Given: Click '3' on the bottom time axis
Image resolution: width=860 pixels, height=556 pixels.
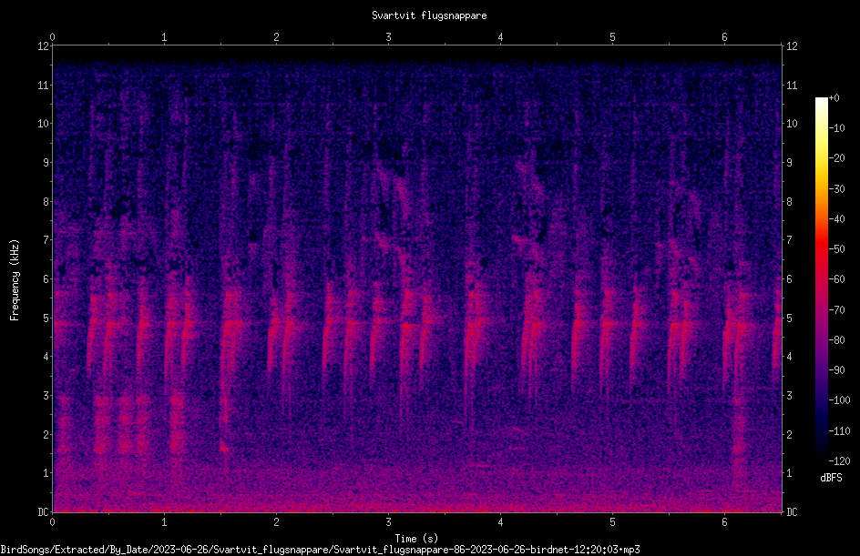Looking at the screenshot, I should coord(388,522).
